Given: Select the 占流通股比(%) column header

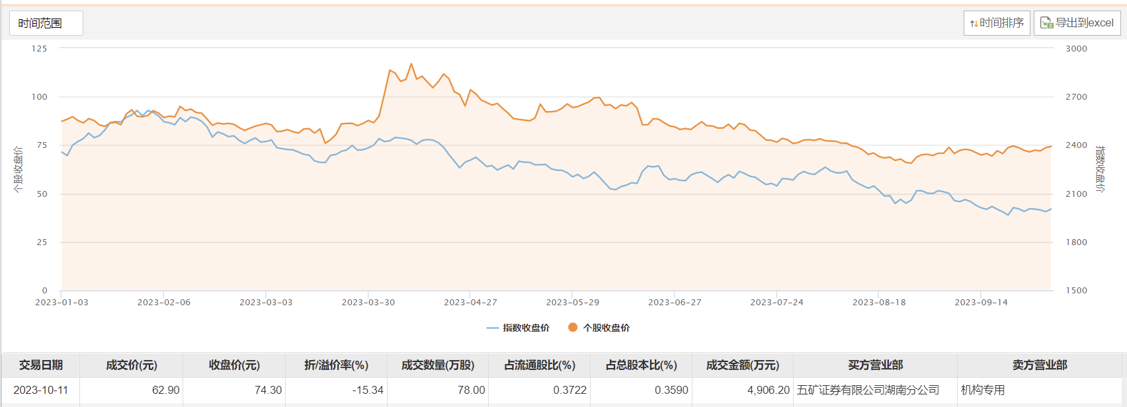Looking at the screenshot, I should (540, 365).
